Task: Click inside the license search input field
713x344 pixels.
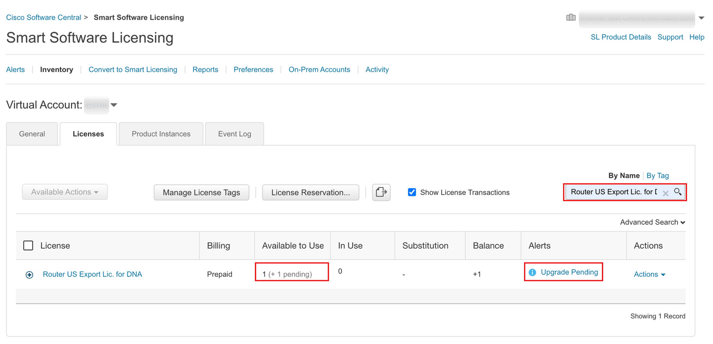Action: (x=612, y=192)
